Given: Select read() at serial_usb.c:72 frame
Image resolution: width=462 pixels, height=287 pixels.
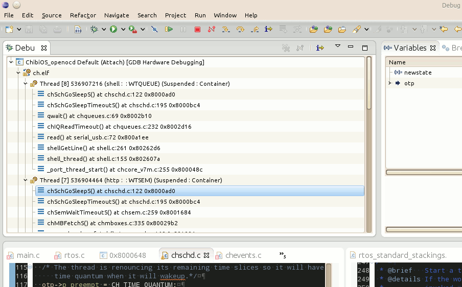Looking at the screenshot, I should click(x=98, y=137).
